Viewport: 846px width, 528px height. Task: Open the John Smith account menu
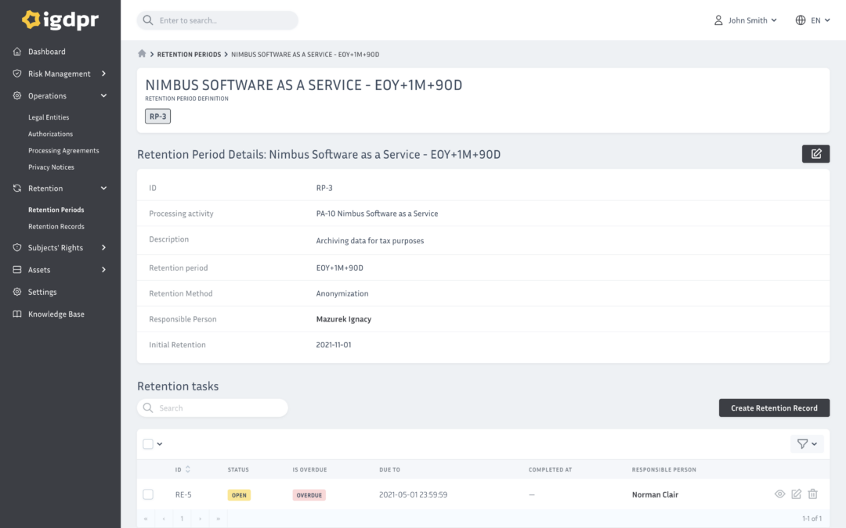(x=745, y=20)
